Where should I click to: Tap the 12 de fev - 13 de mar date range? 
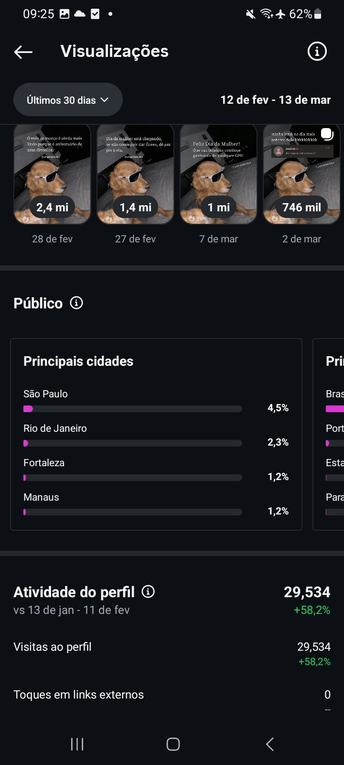[x=275, y=100]
